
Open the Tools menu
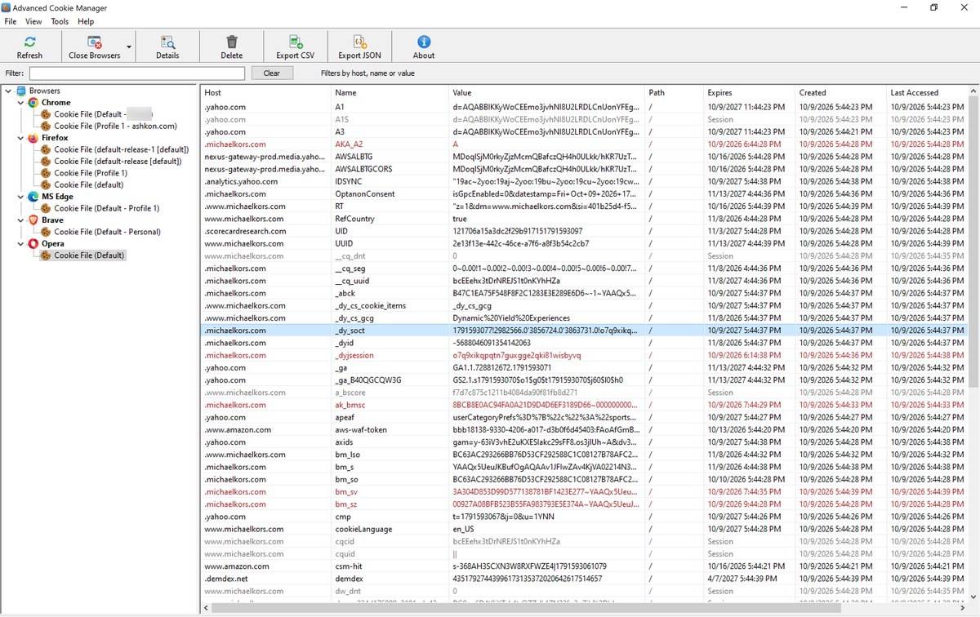[x=60, y=21]
